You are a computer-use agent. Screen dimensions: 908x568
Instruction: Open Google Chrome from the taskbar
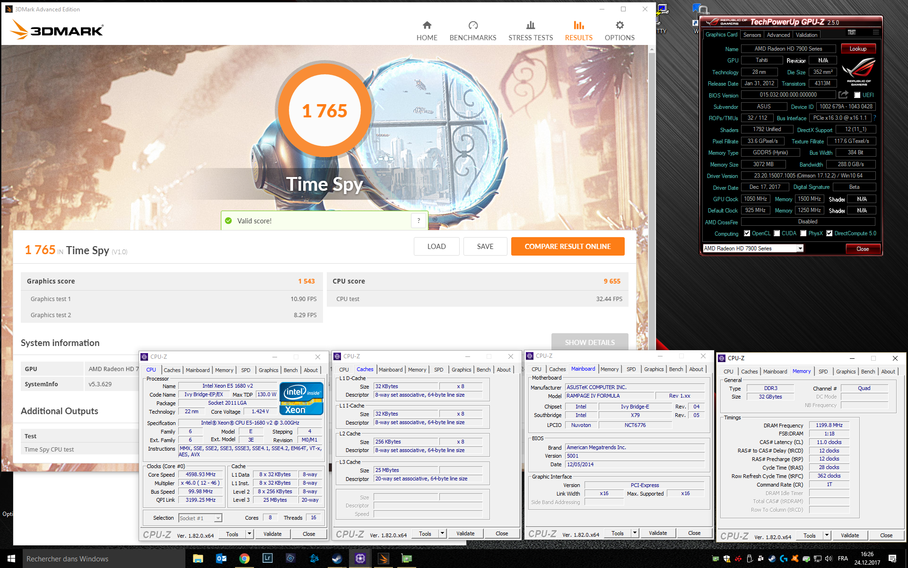tap(244, 559)
